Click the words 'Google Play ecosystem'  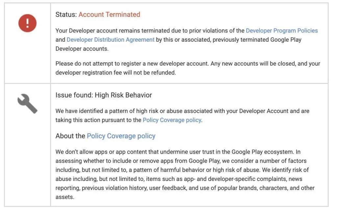tap(262, 152)
